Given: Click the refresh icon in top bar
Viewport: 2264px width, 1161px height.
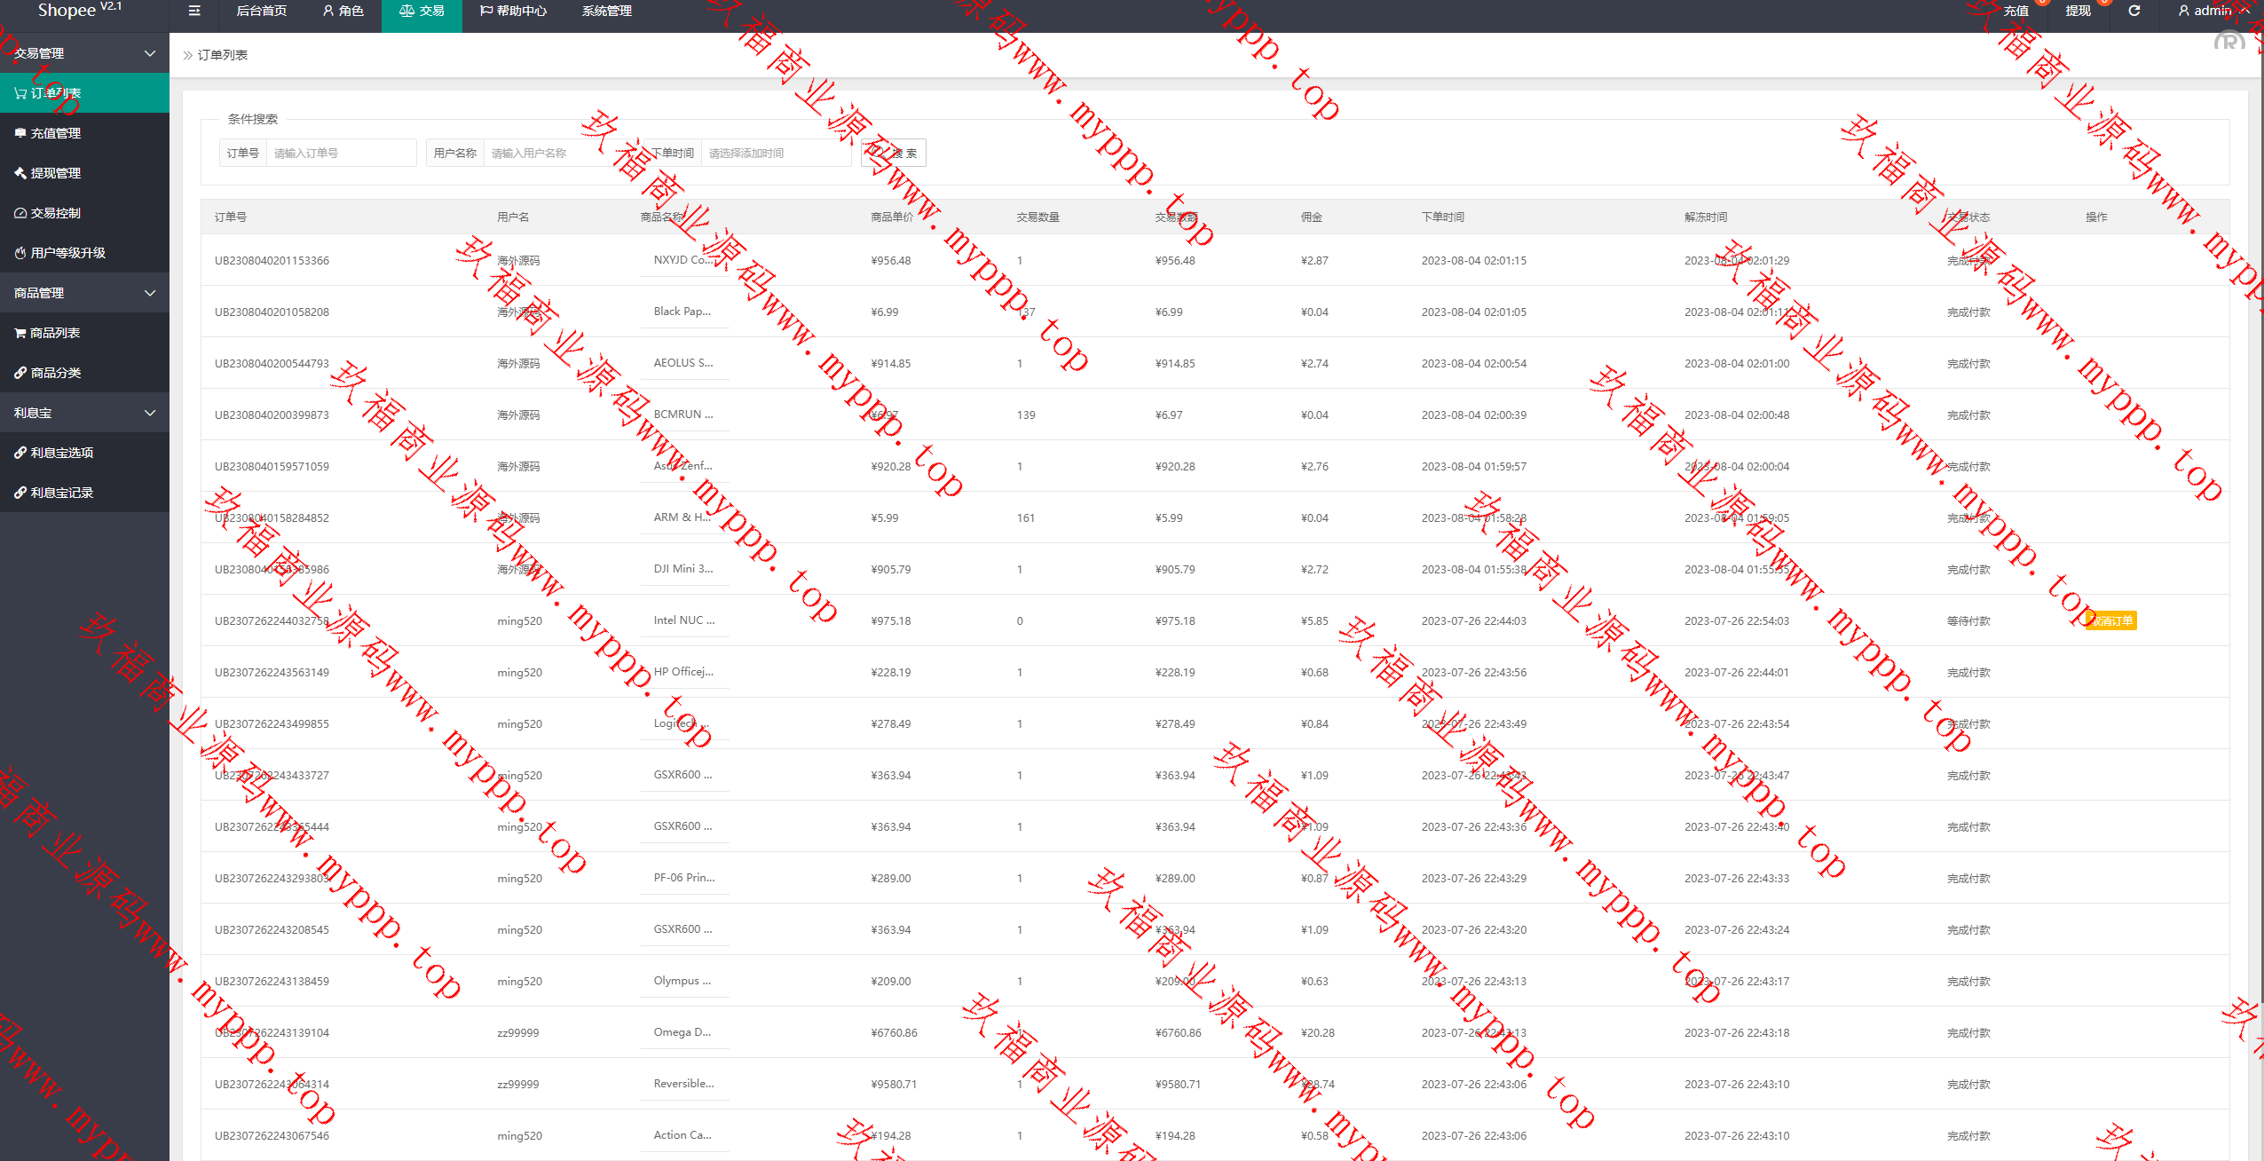Looking at the screenshot, I should (x=2134, y=11).
